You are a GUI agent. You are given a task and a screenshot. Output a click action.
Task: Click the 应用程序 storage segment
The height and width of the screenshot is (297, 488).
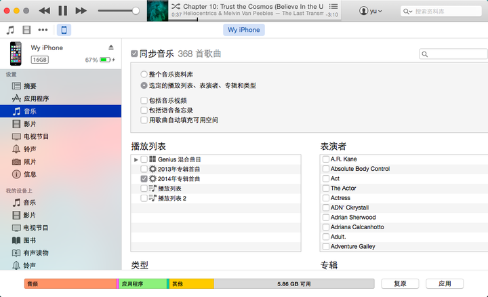(143, 284)
